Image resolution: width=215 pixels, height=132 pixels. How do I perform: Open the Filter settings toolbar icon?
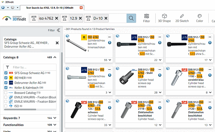click(x=146, y=18)
